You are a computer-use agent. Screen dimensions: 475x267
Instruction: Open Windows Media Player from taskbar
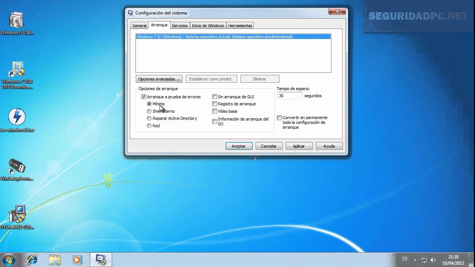pyautogui.click(x=77, y=259)
